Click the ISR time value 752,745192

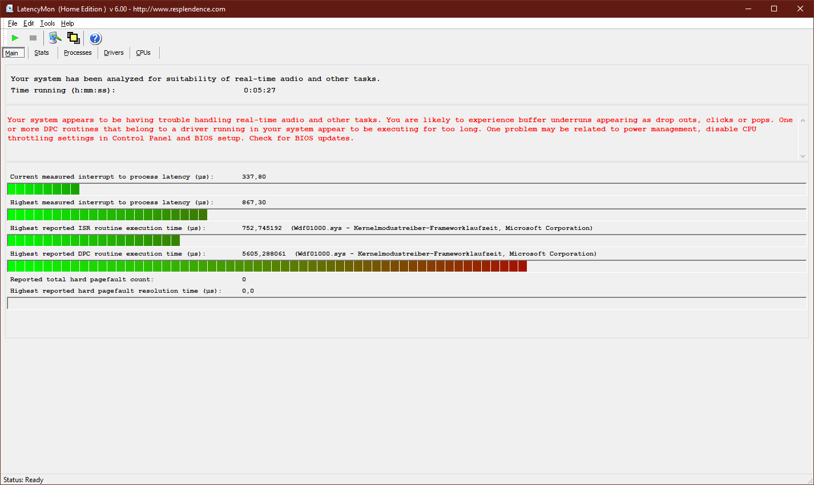pyautogui.click(x=262, y=228)
